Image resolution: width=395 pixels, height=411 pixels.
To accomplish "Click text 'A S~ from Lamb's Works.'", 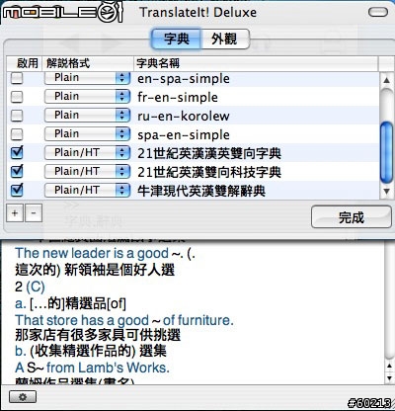I will click(92, 368).
